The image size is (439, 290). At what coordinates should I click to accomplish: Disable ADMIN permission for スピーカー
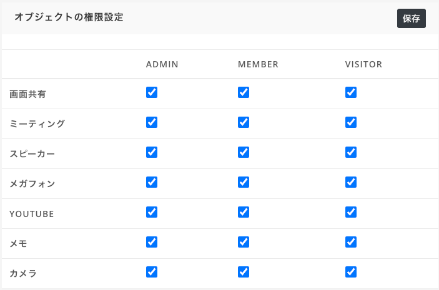[152, 152]
